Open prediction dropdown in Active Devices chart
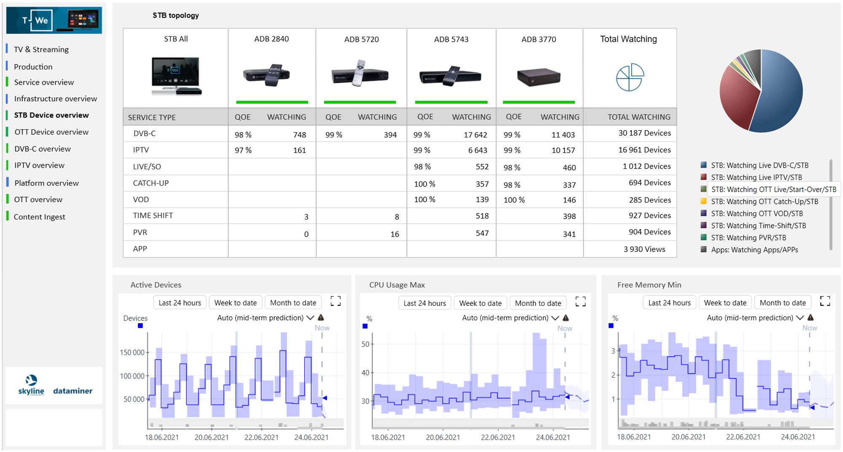Screen dimensions: 843x452 (310, 318)
